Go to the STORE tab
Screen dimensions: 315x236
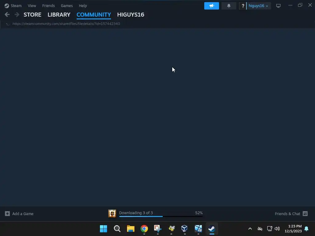coord(32,15)
